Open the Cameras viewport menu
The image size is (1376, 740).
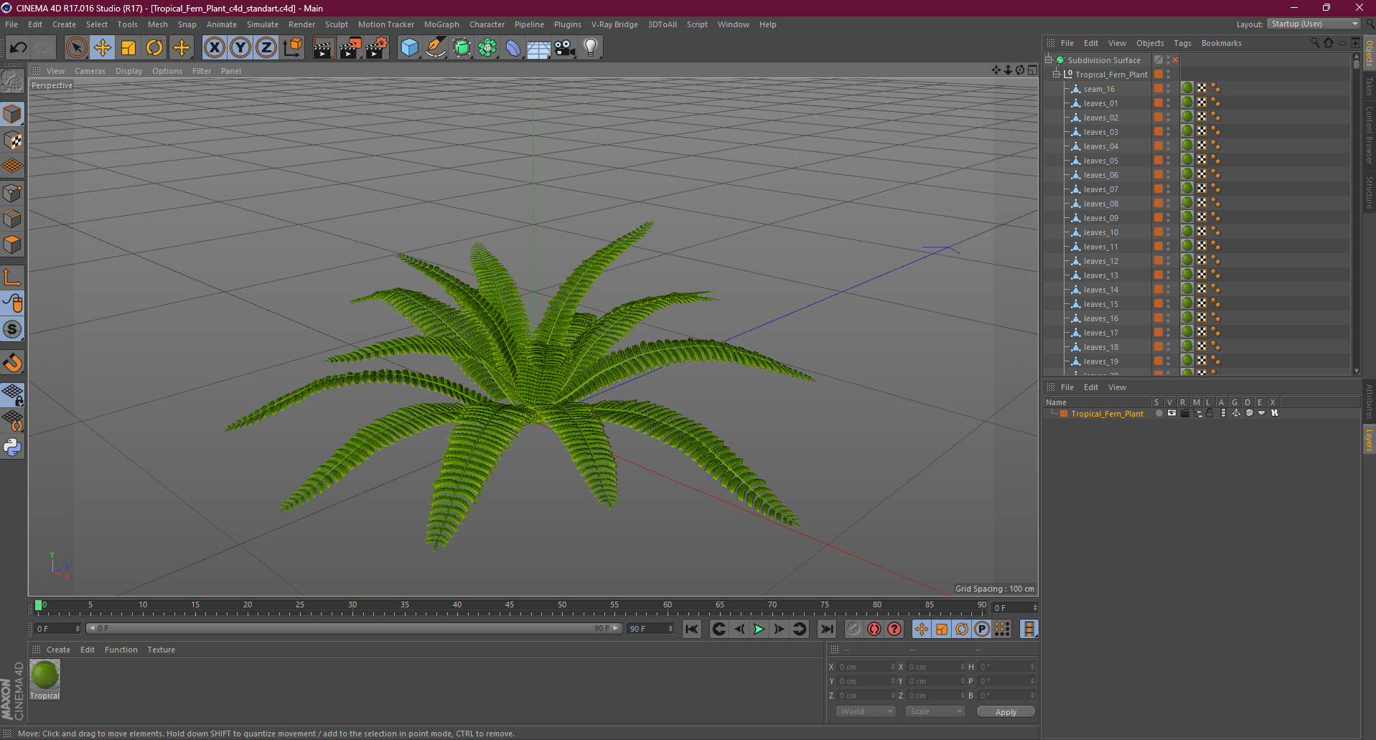(90, 71)
